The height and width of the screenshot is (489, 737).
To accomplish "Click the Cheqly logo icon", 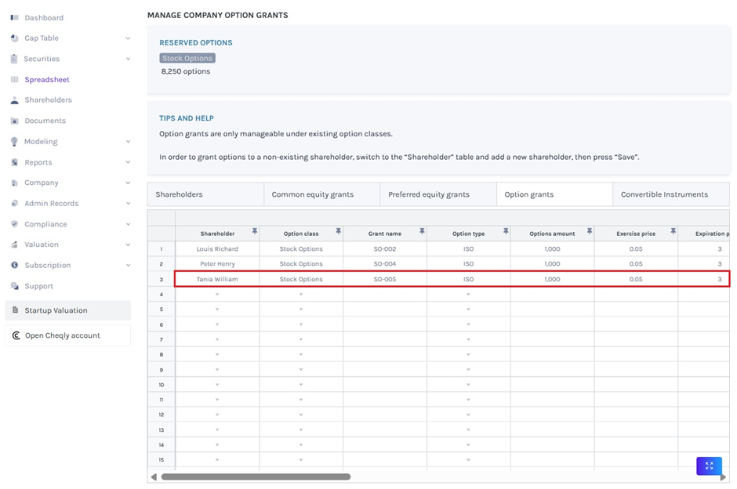I will pos(16,335).
